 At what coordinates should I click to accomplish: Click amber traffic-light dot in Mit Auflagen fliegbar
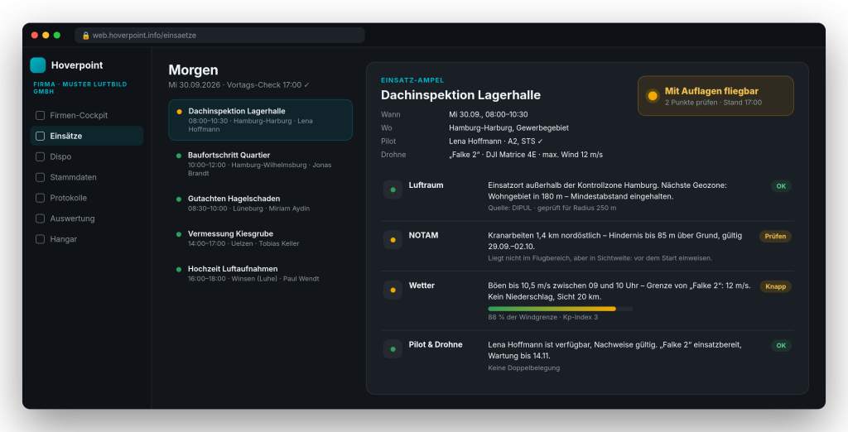pos(653,96)
